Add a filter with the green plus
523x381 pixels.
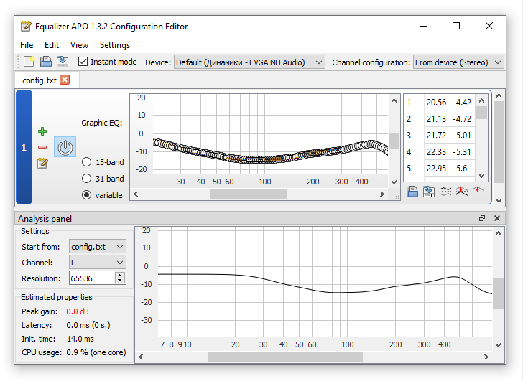(42, 131)
